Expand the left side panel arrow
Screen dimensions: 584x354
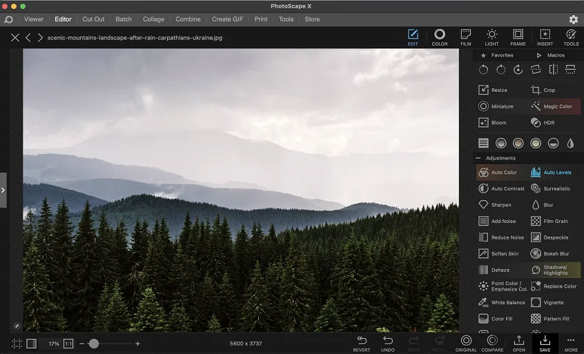3,190
